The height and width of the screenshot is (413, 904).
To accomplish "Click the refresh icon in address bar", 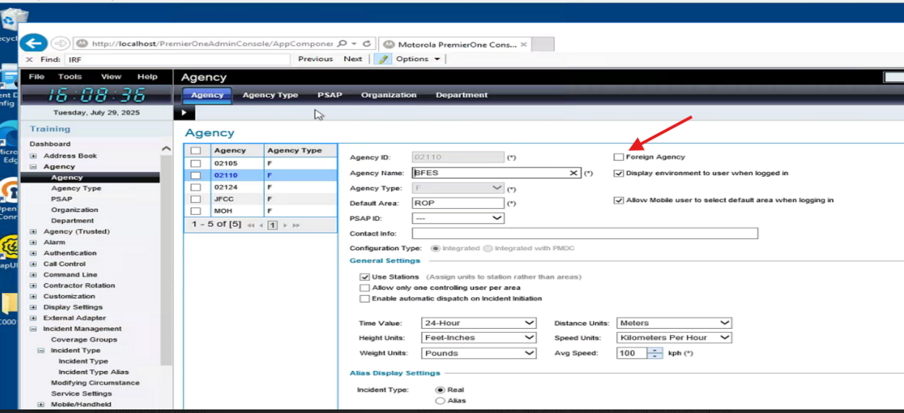I will (x=366, y=44).
